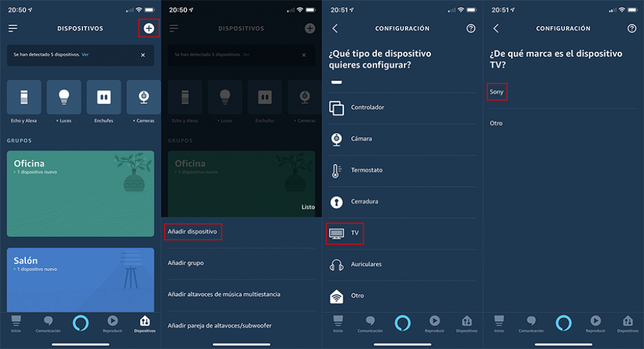Select TV device type
Viewport: 644px width, 349px height.
402,233
